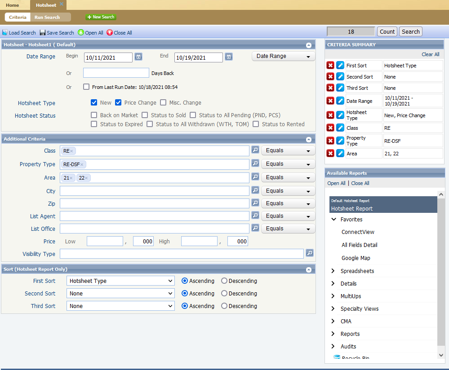Open the ConnectView report
The image size is (449, 370).
click(358, 232)
